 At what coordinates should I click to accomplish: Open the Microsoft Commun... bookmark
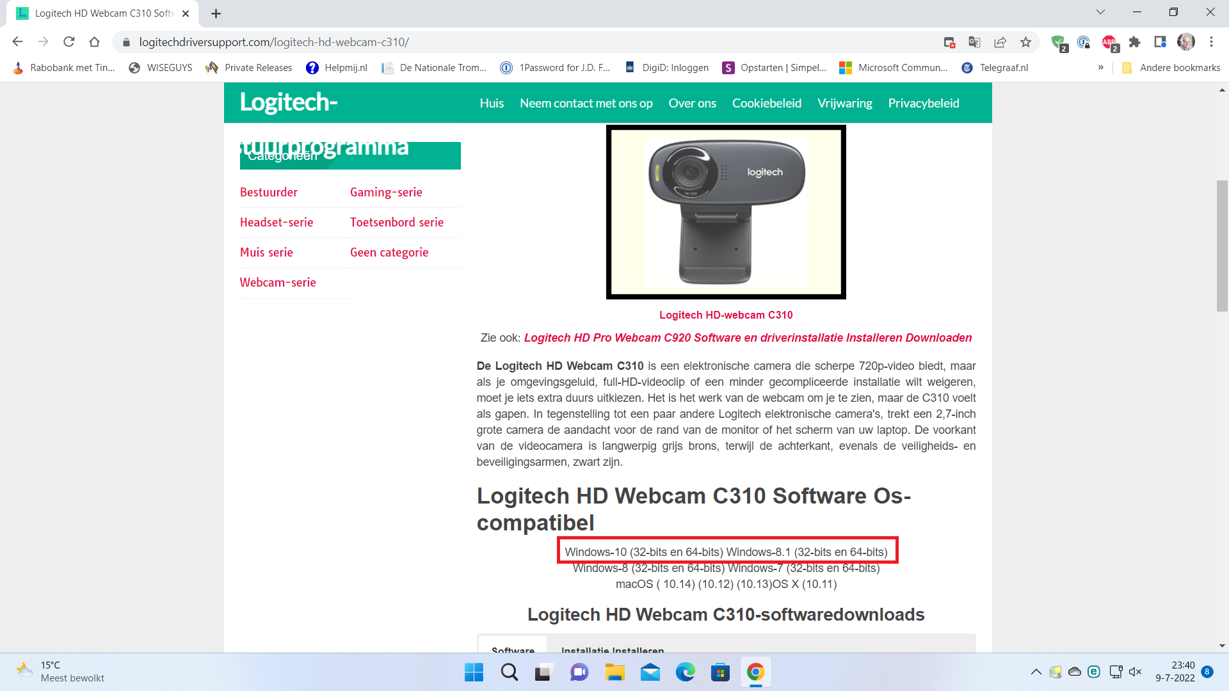tap(894, 68)
